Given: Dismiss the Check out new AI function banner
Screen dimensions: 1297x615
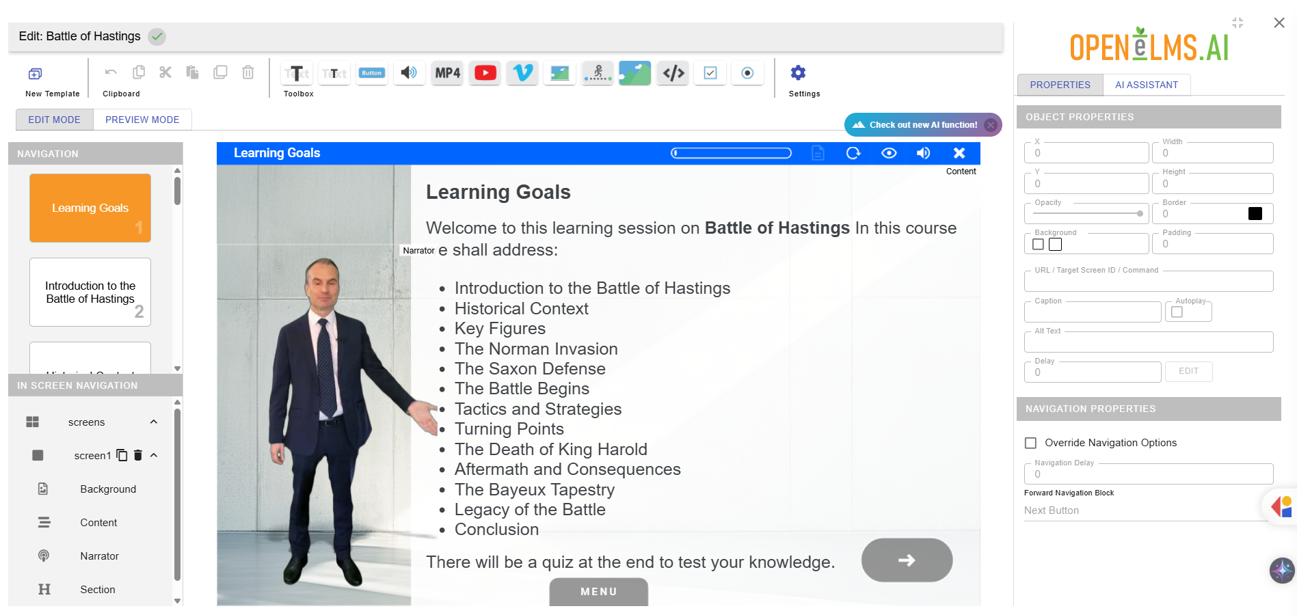Looking at the screenshot, I should (x=990, y=125).
